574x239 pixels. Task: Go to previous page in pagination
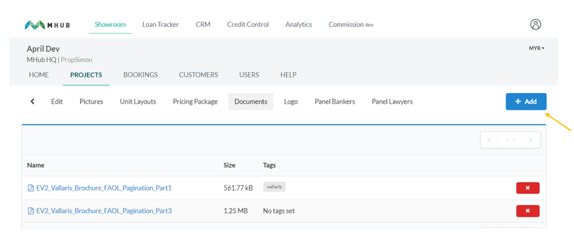tap(489, 140)
